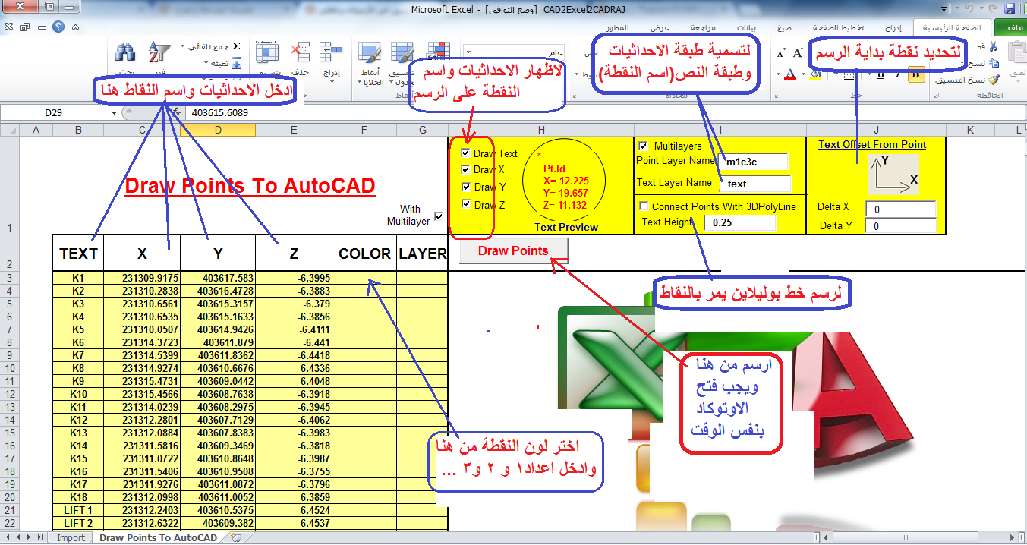Enable Connect Points With 3DPolyLine checkbox
The width and height of the screenshot is (1027, 545).
(x=644, y=206)
